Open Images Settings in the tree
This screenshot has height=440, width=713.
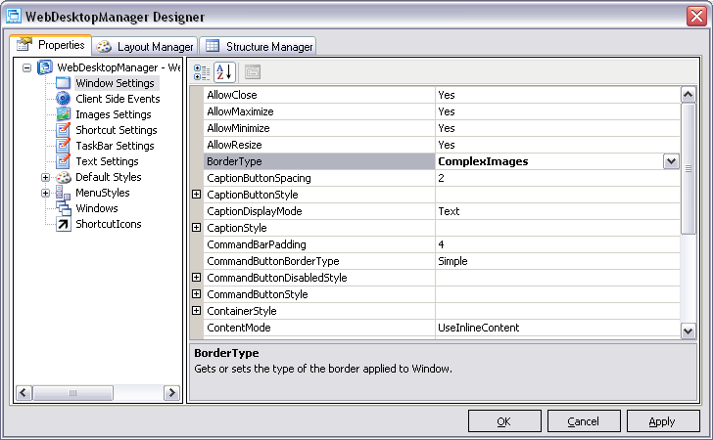113,114
